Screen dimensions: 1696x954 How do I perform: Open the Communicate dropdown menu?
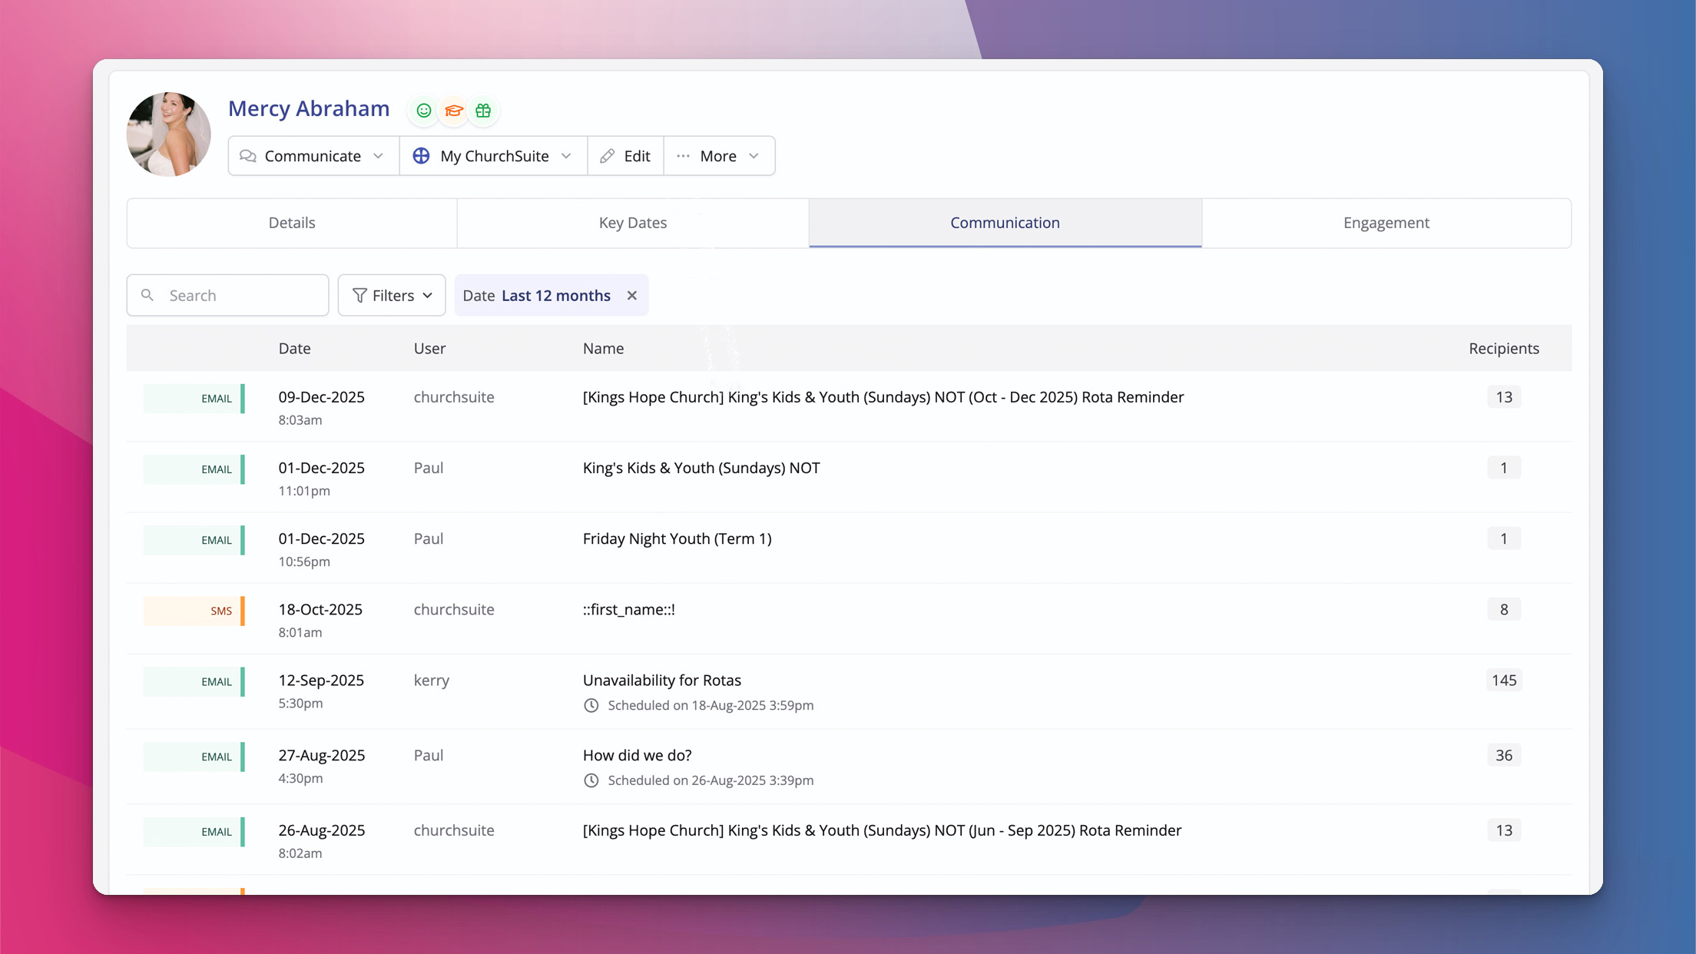click(313, 156)
